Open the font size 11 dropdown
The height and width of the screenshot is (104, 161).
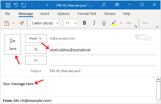pyautogui.click(x=71, y=23)
